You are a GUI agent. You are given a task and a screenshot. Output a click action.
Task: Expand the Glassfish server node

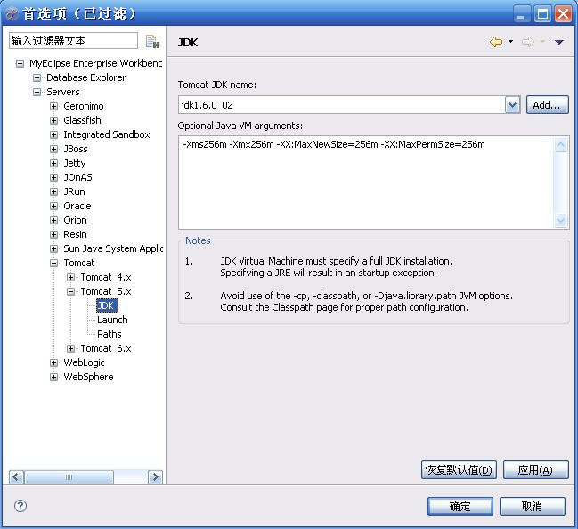53,120
